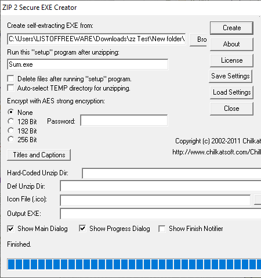Click the Icon File (.ico) field
This screenshot has height=278, width=261.
pos(155,200)
